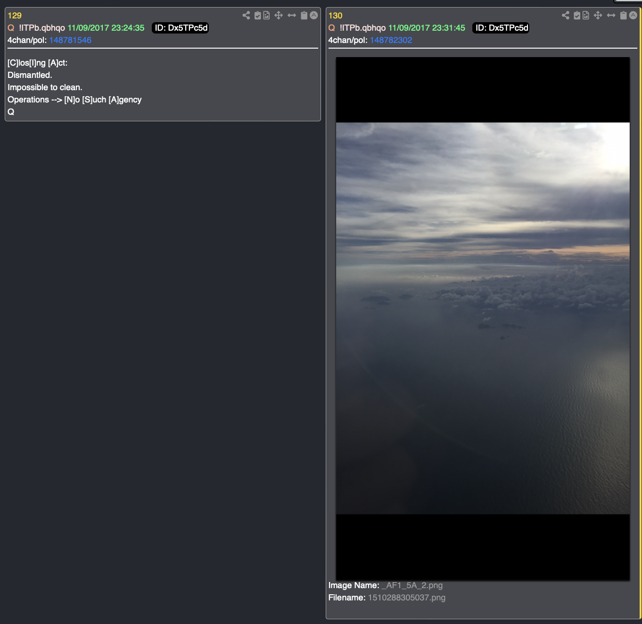Screen dimensions: 642x624
Task: Click the four-way move arrows on post 130
Action: click(x=598, y=16)
